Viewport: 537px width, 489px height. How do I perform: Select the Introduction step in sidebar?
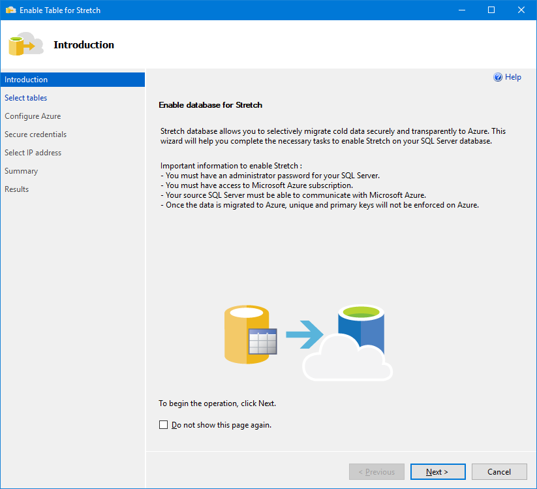coord(72,80)
